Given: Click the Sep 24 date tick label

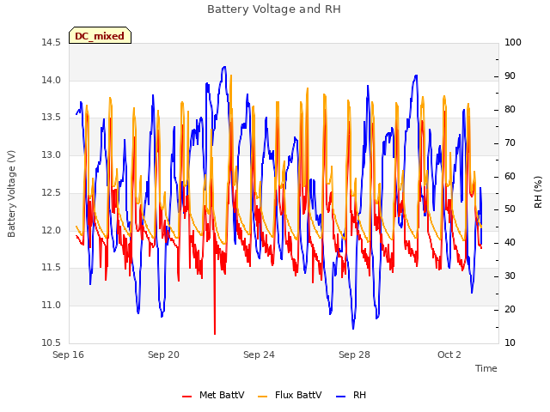Looking at the screenshot, I should pyautogui.click(x=259, y=354).
